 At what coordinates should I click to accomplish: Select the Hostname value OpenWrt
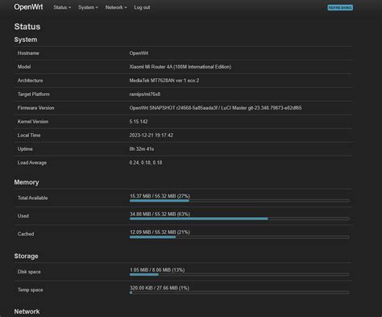tap(139, 53)
